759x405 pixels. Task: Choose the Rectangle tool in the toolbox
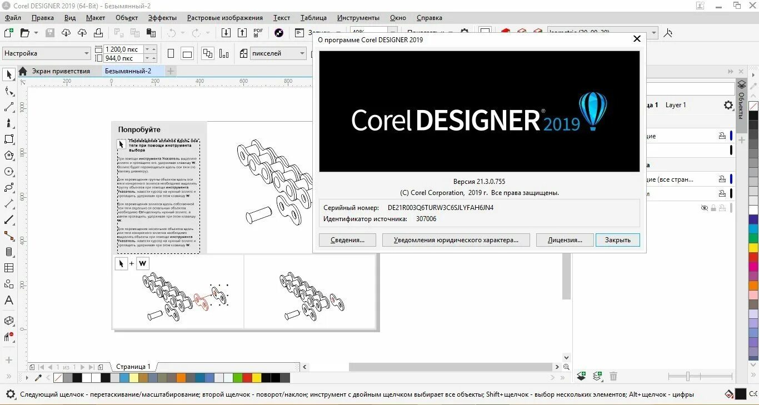(9, 139)
